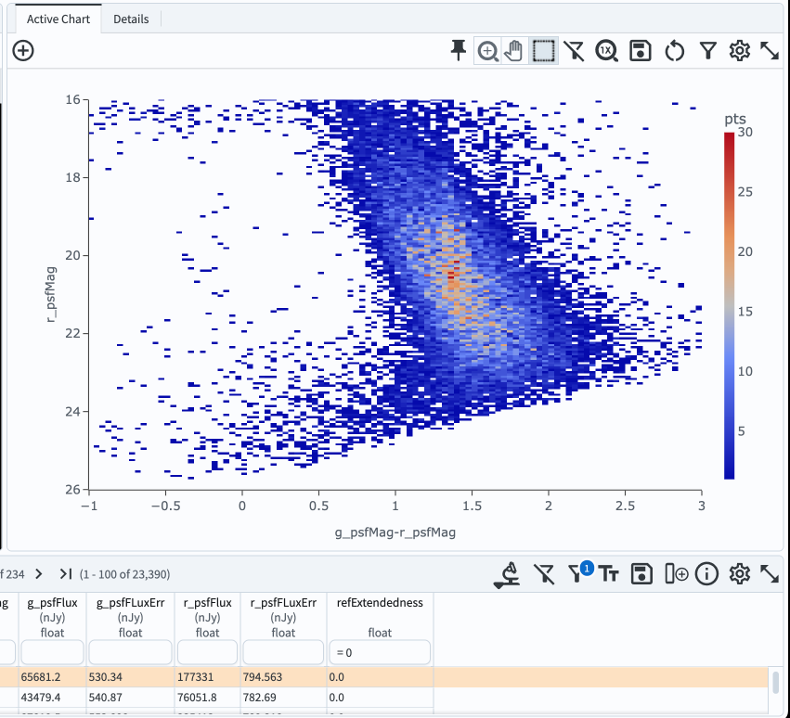The height and width of the screenshot is (718, 790).
Task: Select the Active Chart tab
Action: click(58, 19)
